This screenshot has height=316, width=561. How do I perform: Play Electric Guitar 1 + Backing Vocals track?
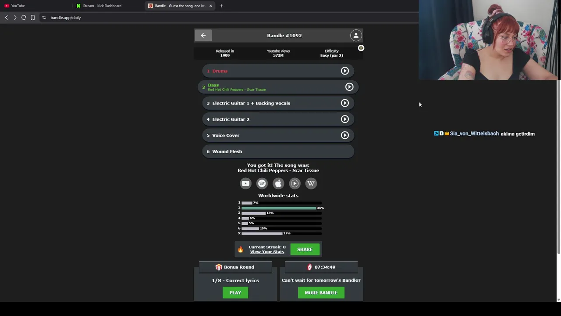(x=345, y=103)
